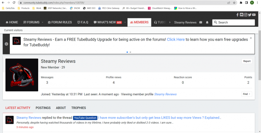Follow the Click Here upgrade link
The image size is (261, 133).
(x=176, y=39)
